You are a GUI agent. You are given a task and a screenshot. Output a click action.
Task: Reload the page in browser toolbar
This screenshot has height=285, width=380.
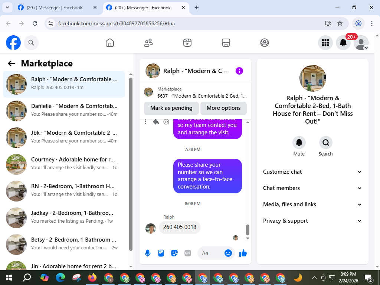[35, 23]
